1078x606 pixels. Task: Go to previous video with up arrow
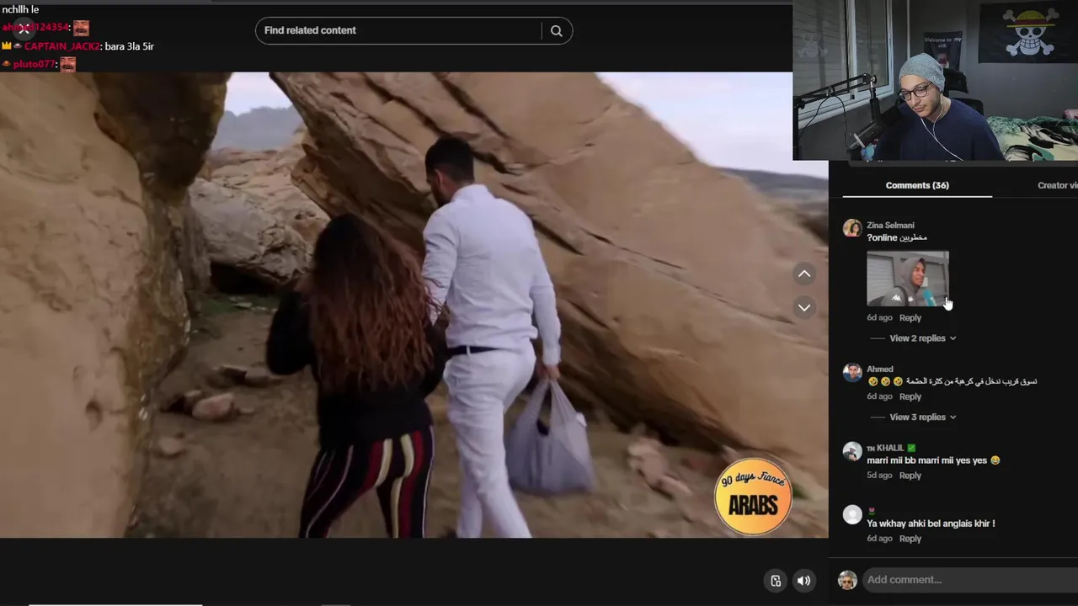[804, 274]
